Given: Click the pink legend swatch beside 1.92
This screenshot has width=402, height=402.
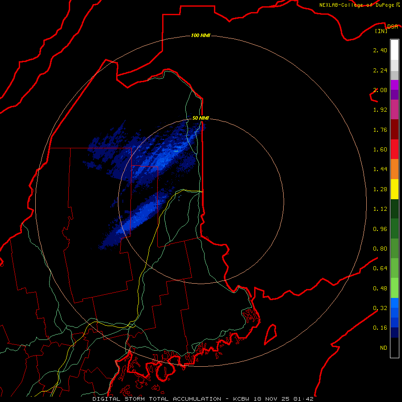Looking at the screenshot, I should 394,109.
